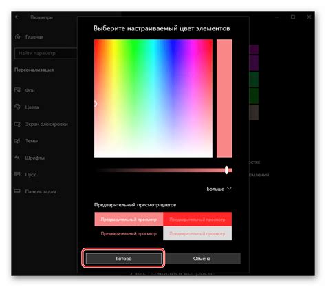Click the Найти параметр search field
326x287 pixels.
click(x=45, y=53)
